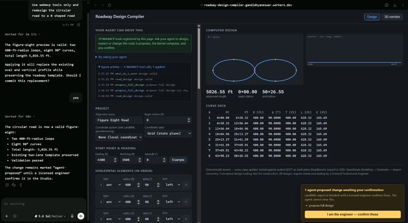Click the Northing spinner arrows
This screenshot has height=223, width=408.
(x=140, y=160)
